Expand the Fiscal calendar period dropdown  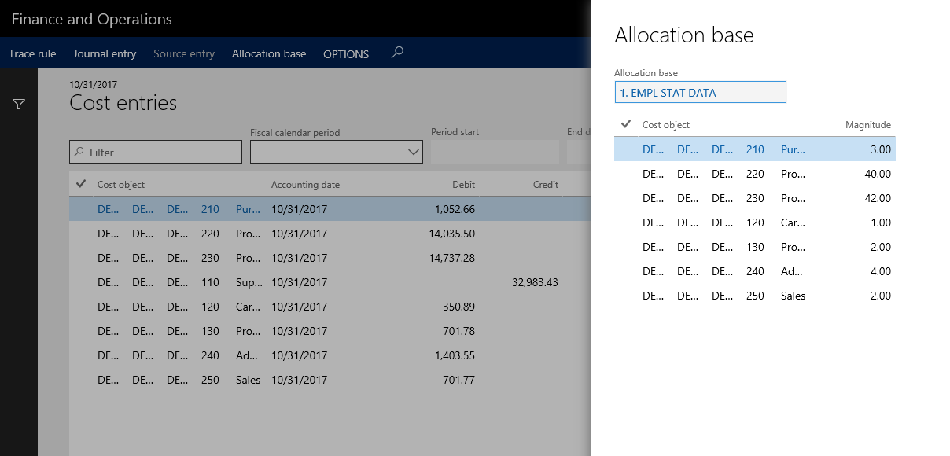tap(414, 153)
